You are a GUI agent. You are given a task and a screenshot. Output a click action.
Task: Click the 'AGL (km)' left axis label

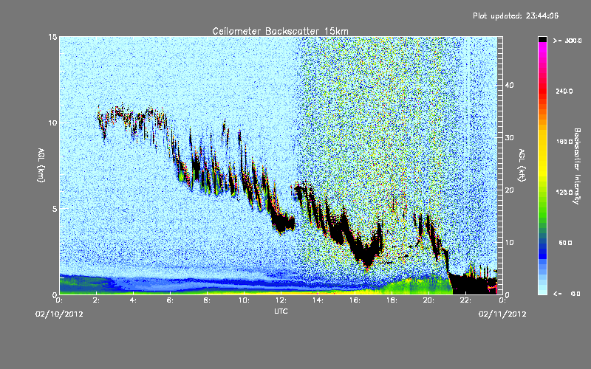point(41,165)
